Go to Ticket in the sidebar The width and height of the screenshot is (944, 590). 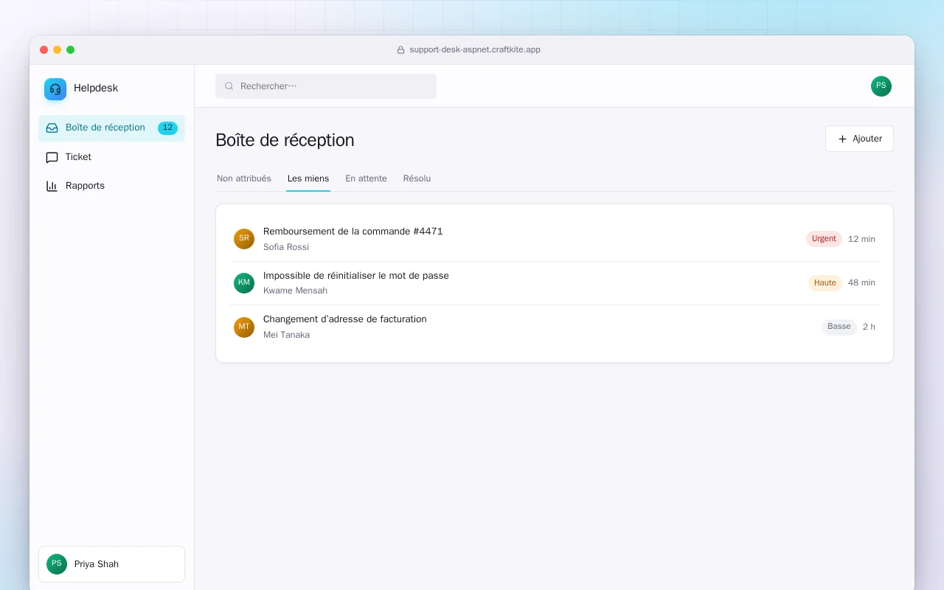pyautogui.click(x=111, y=157)
